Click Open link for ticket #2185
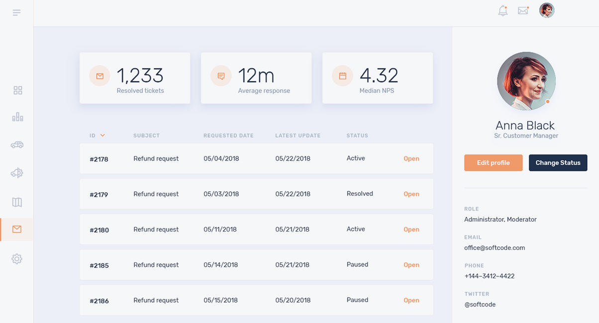Viewport: 599px width, 323px height. click(411, 265)
